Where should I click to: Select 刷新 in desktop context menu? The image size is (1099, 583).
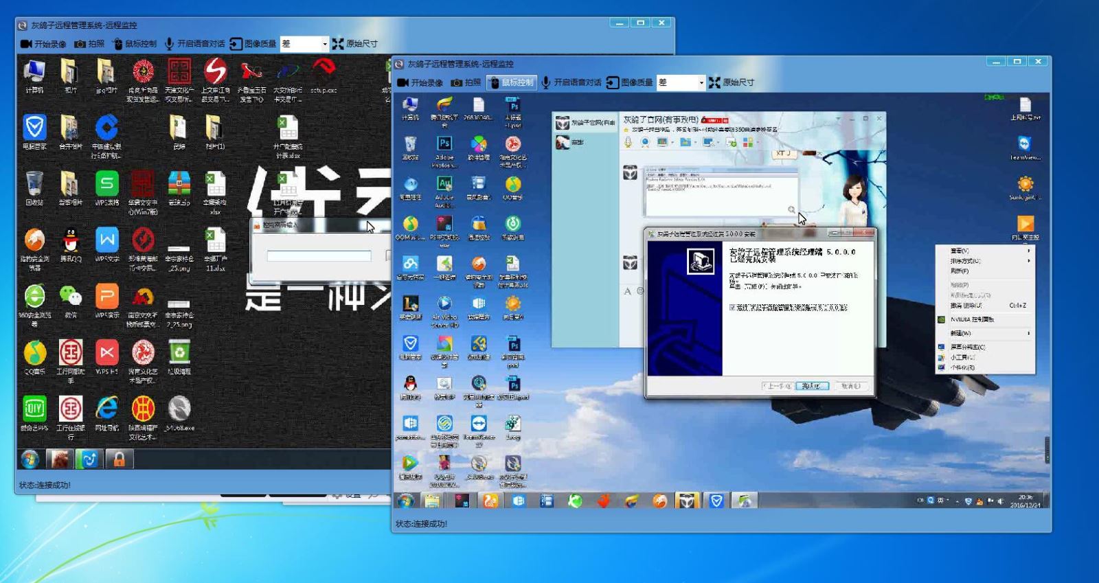tap(960, 271)
